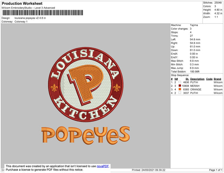Screen dimensions: 224x173
Task: Click the 'EndY:' label
Action: [x=174, y=57]
